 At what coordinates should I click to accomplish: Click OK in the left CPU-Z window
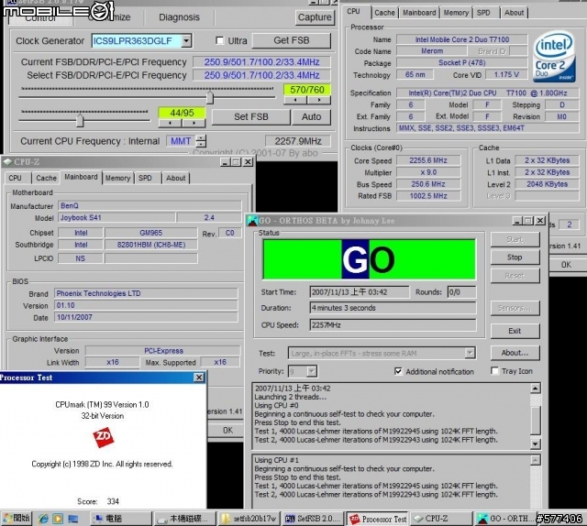click(x=227, y=430)
